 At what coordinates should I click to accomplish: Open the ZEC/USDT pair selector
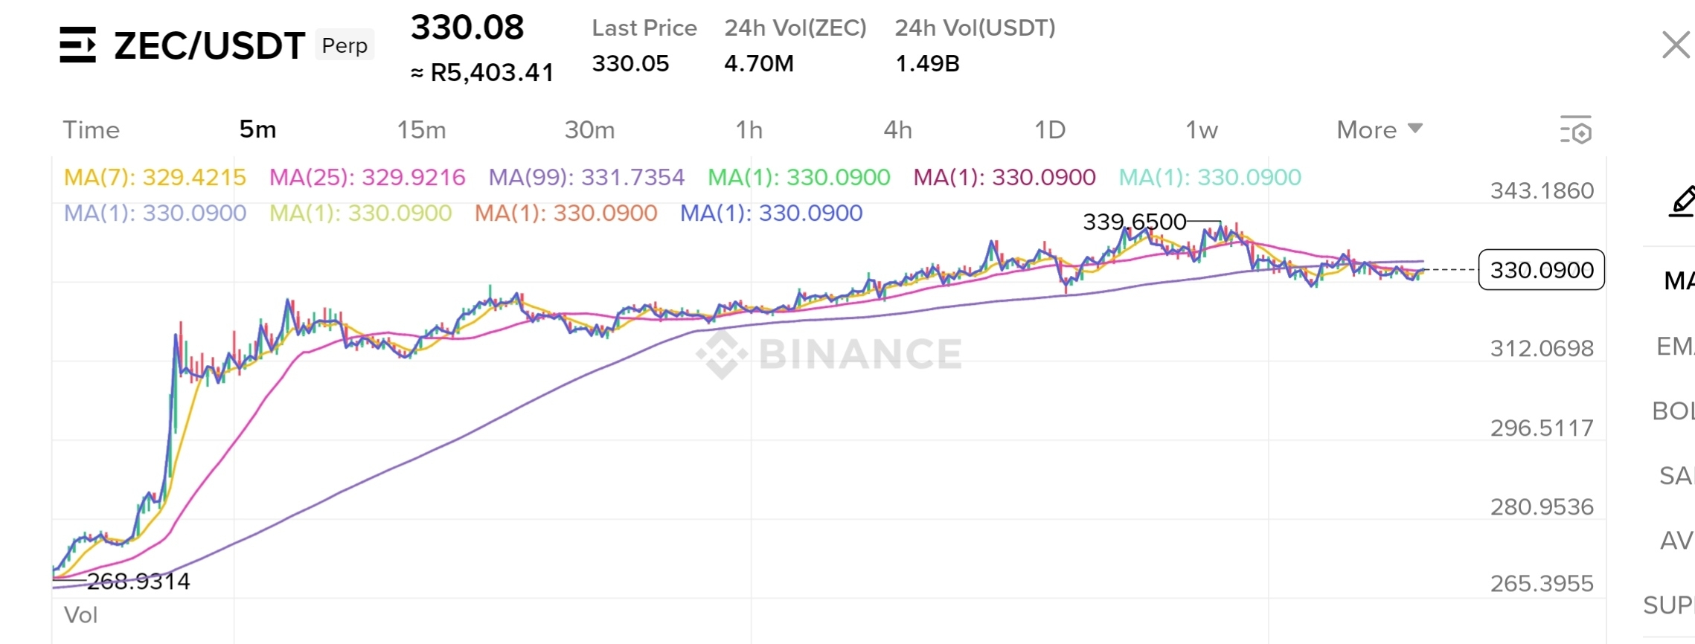tap(209, 45)
